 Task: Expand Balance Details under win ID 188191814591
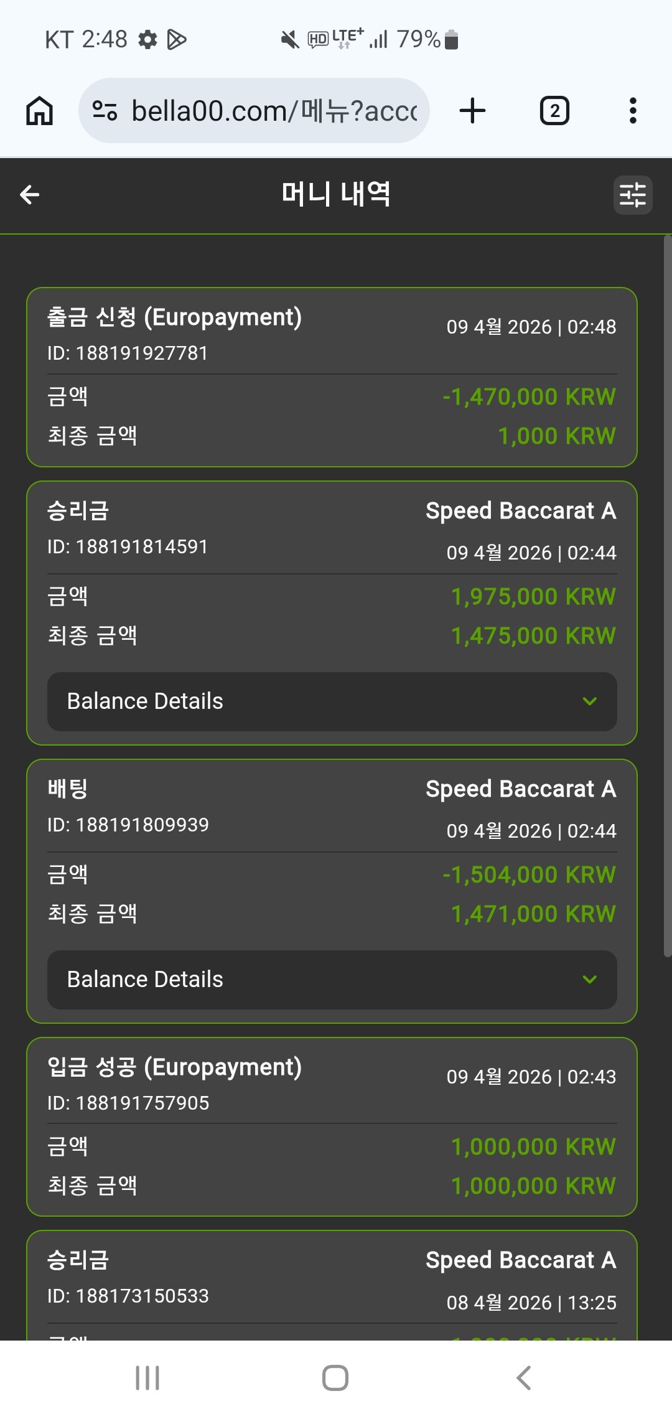point(331,701)
